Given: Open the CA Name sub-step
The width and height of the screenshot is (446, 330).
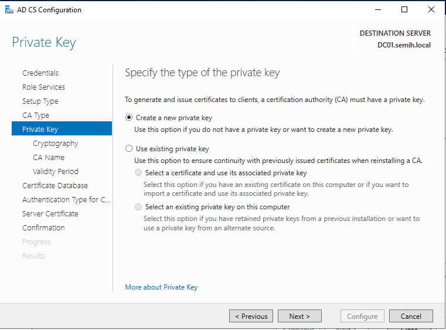Looking at the screenshot, I should click(x=49, y=157).
